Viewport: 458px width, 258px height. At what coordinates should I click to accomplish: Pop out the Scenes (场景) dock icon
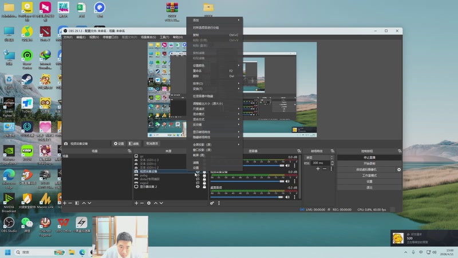click(x=129, y=151)
